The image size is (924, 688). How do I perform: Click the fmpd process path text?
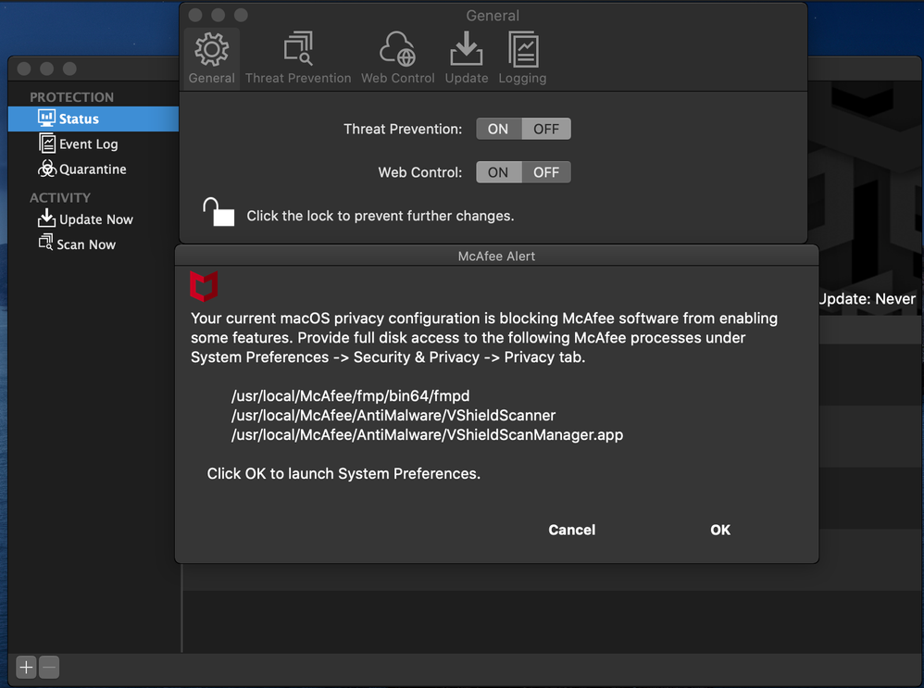(x=351, y=396)
